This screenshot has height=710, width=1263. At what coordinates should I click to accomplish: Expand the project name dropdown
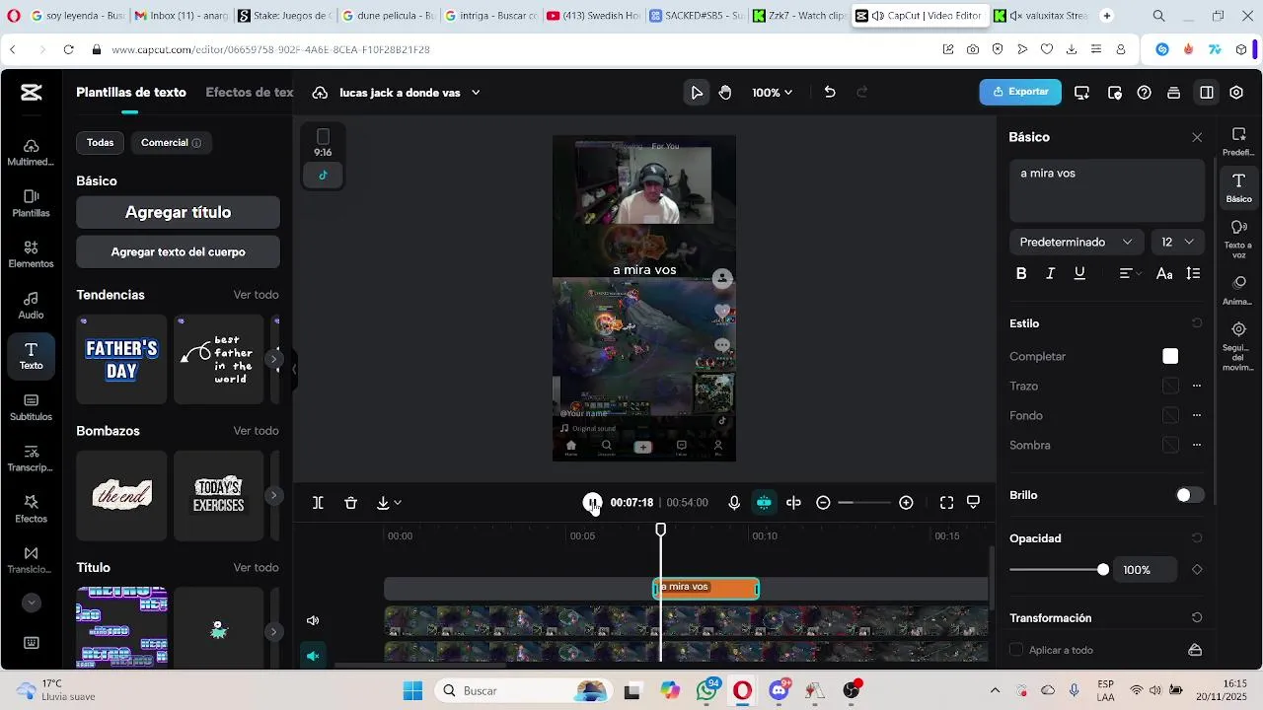476,92
